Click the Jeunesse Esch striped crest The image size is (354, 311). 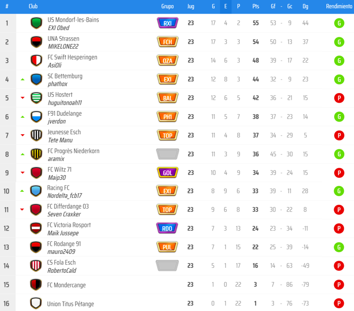click(x=36, y=135)
